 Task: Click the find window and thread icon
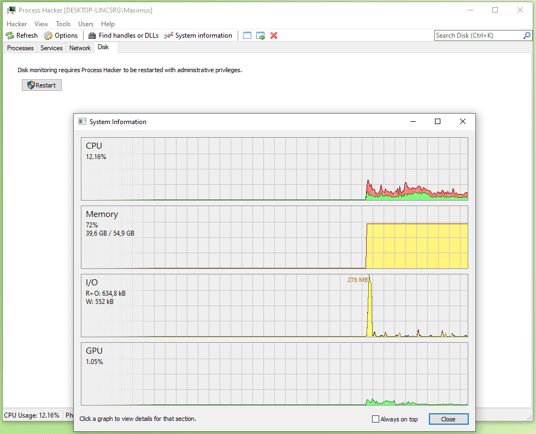pyautogui.click(x=261, y=36)
